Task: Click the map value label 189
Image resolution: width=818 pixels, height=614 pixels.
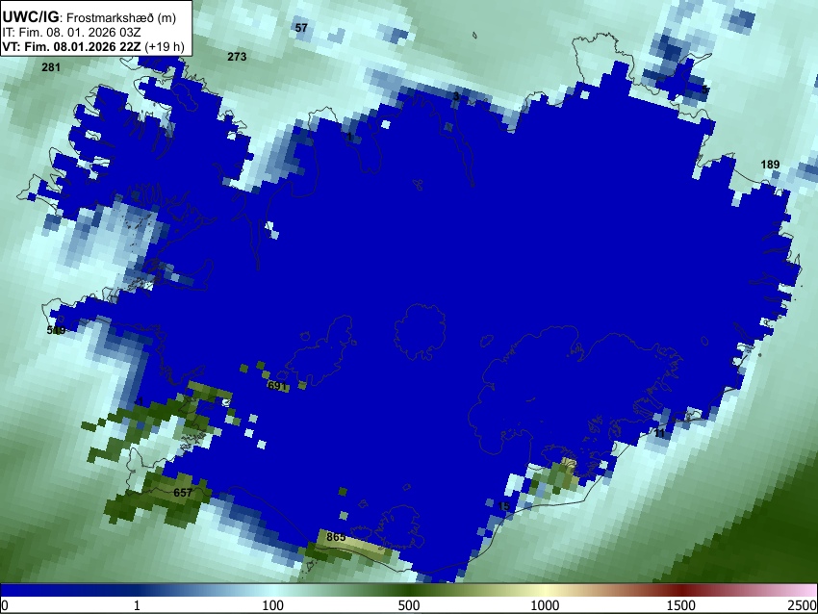Action: (770, 165)
